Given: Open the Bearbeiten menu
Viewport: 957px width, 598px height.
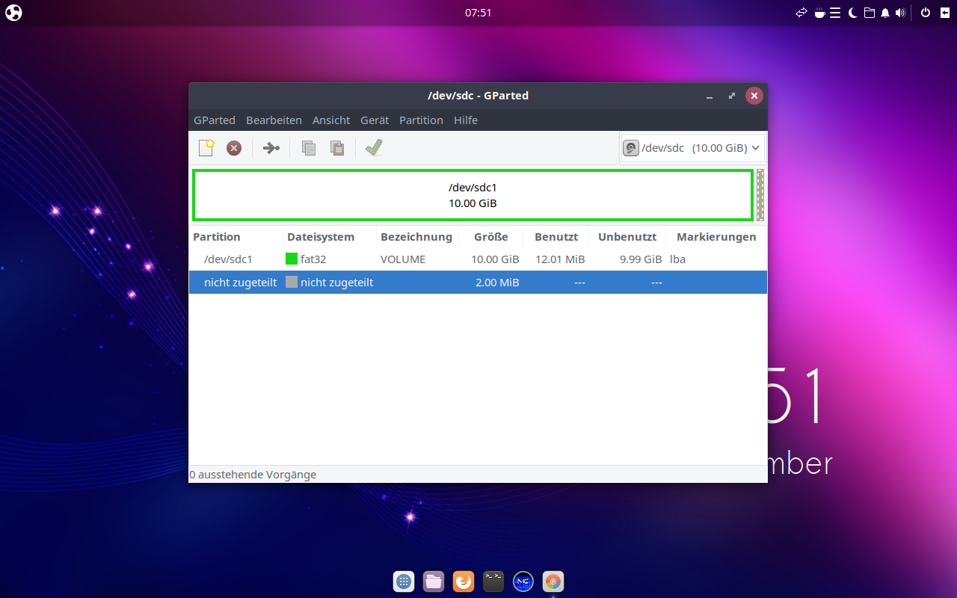Looking at the screenshot, I should tap(274, 120).
